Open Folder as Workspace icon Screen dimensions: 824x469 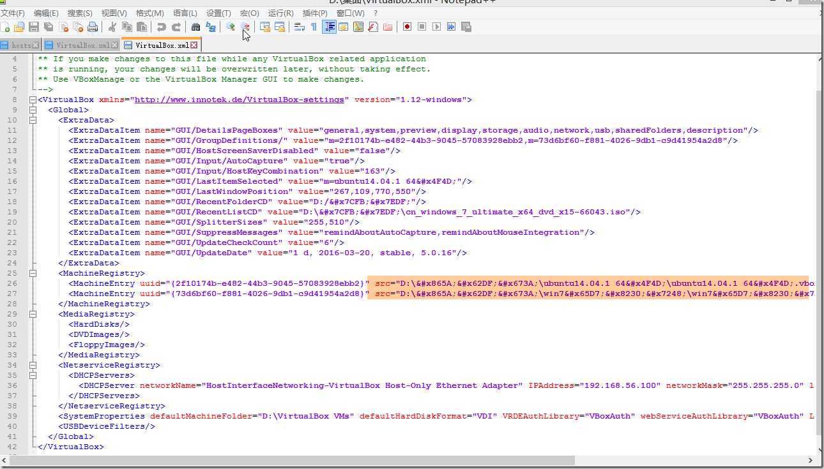(x=388, y=27)
